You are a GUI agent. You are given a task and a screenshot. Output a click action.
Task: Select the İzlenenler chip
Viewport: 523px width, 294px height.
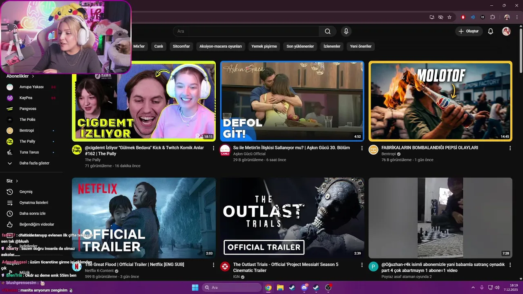332,47
